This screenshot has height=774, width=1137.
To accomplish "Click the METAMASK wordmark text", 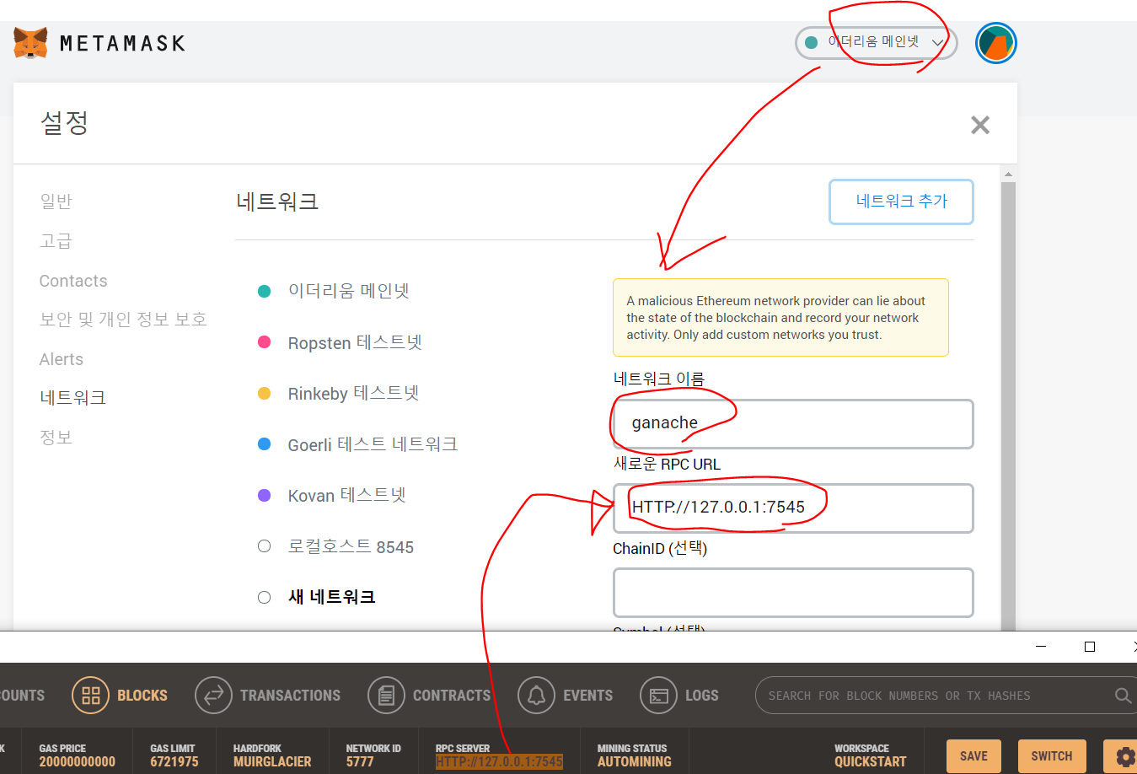I will coord(122,43).
